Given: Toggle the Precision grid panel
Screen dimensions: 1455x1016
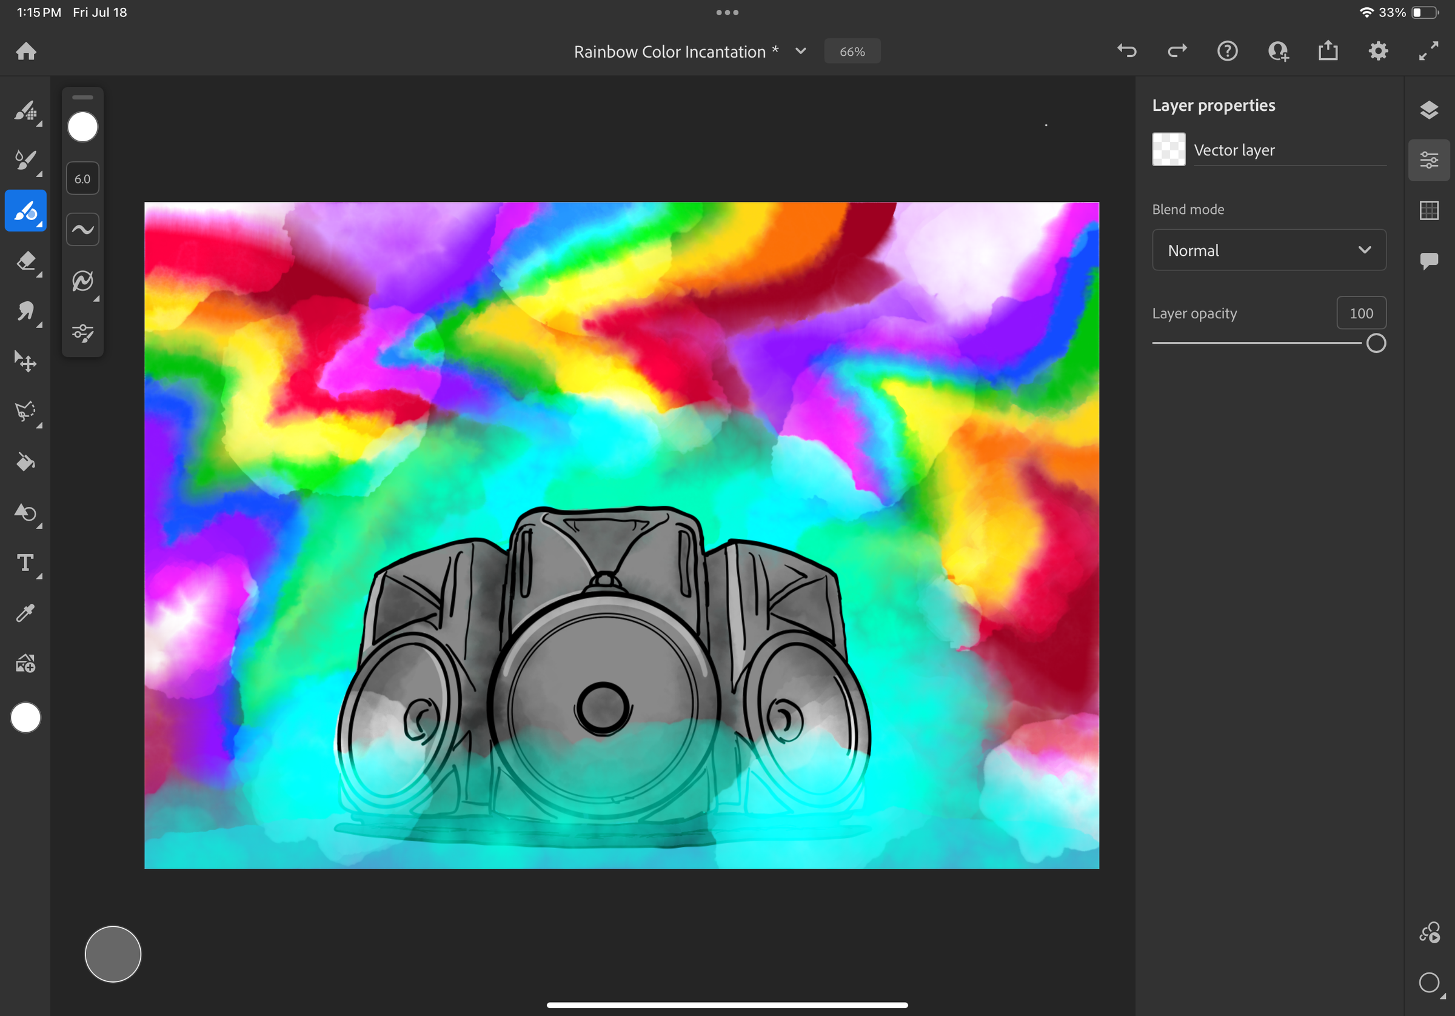Looking at the screenshot, I should click(1429, 210).
